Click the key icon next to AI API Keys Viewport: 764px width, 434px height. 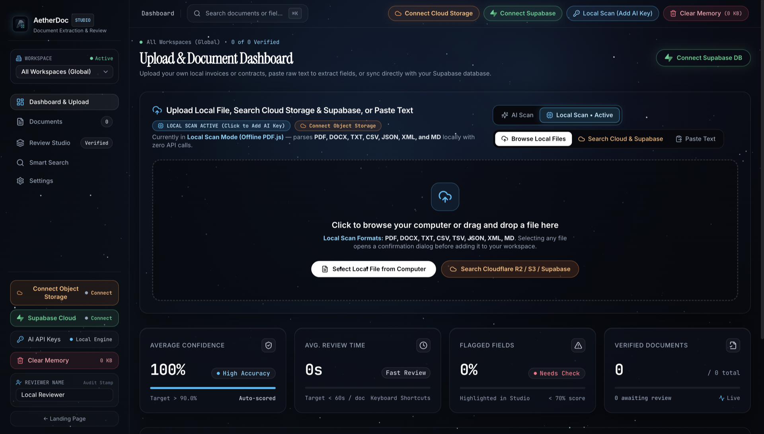pyautogui.click(x=20, y=339)
